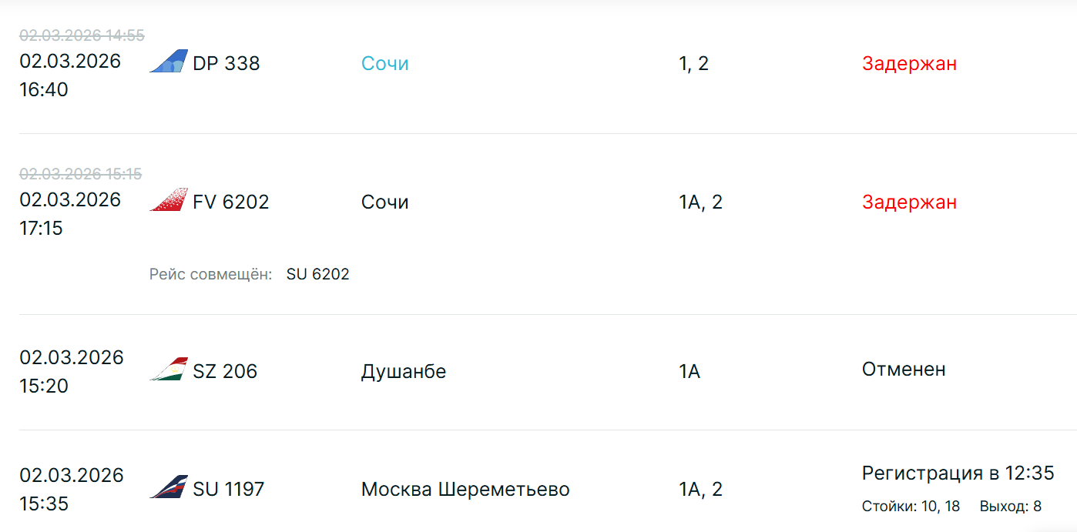Open the Сочи destination link for DP 338
Viewport: 1077px width, 532px height.
pos(384,63)
